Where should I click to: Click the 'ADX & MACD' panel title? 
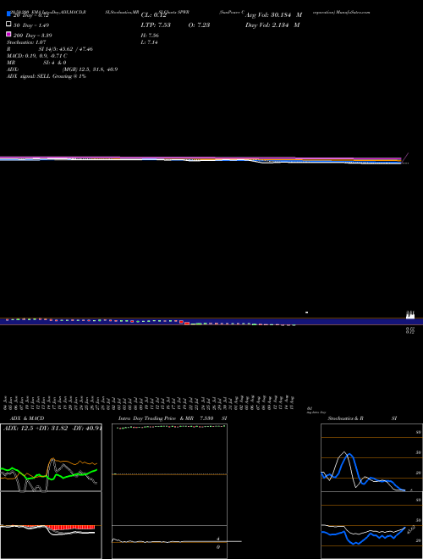27,418
